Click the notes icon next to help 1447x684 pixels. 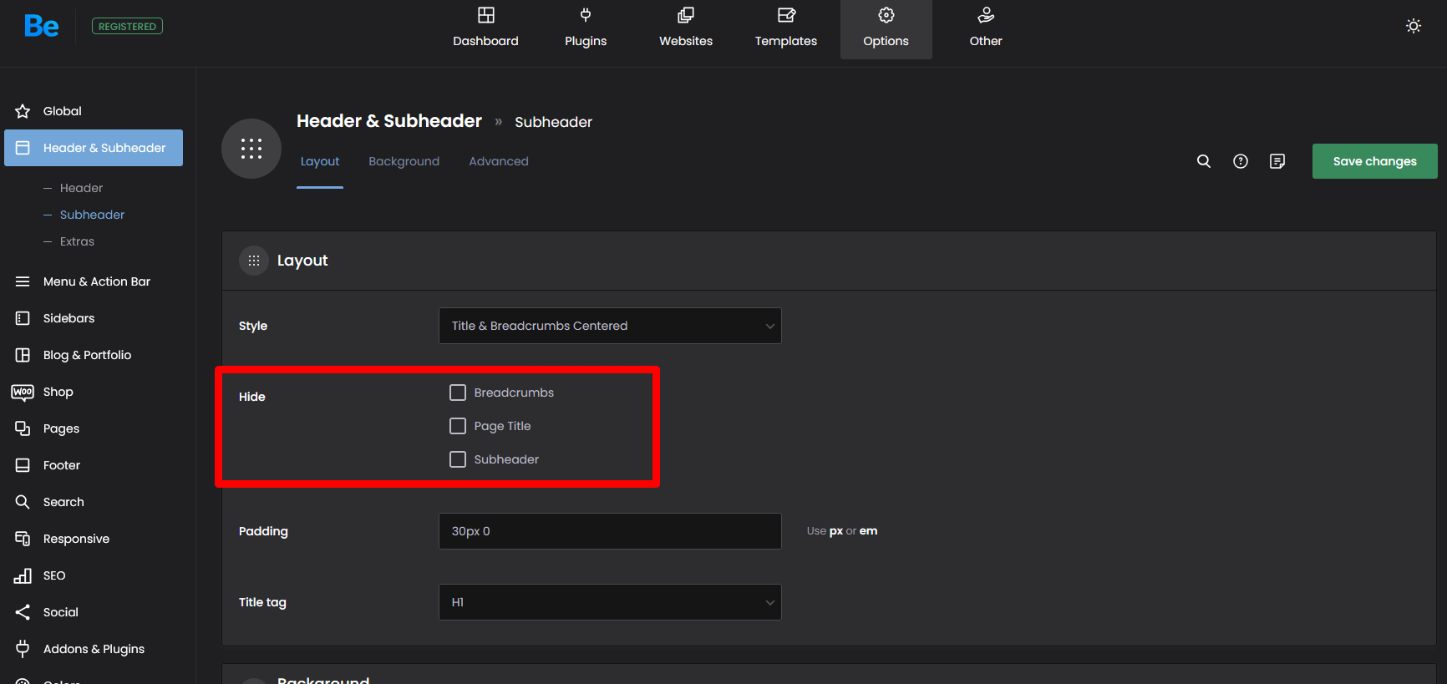(1277, 161)
